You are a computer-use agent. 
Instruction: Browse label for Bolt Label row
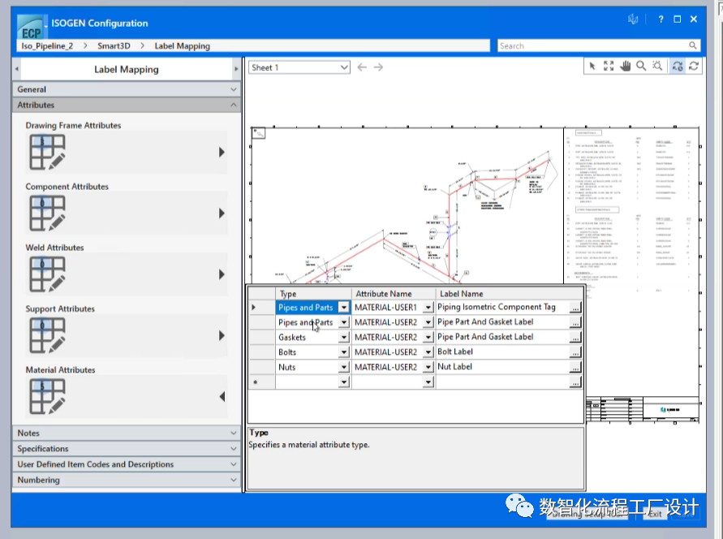pyautogui.click(x=575, y=352)
